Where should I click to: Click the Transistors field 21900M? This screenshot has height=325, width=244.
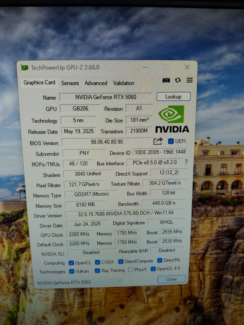[x=139, y=131]
